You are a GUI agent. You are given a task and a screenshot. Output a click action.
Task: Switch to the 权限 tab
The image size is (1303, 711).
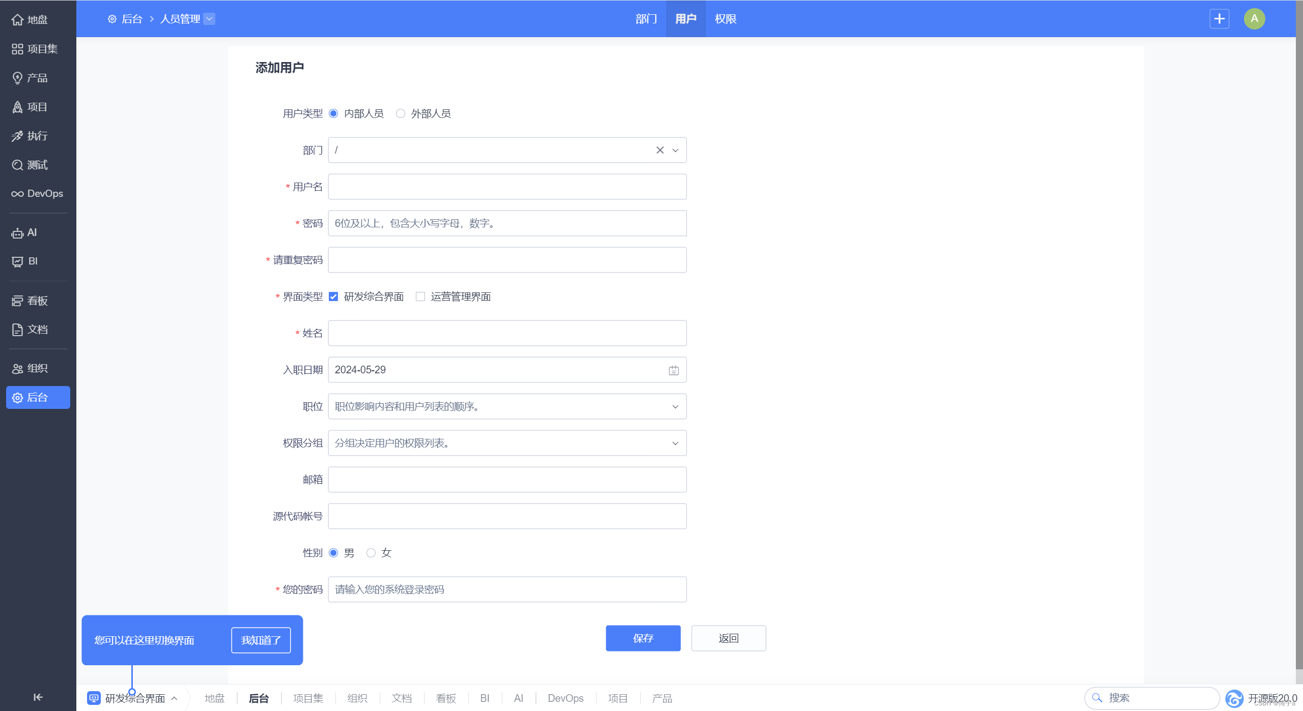(725, 19)
